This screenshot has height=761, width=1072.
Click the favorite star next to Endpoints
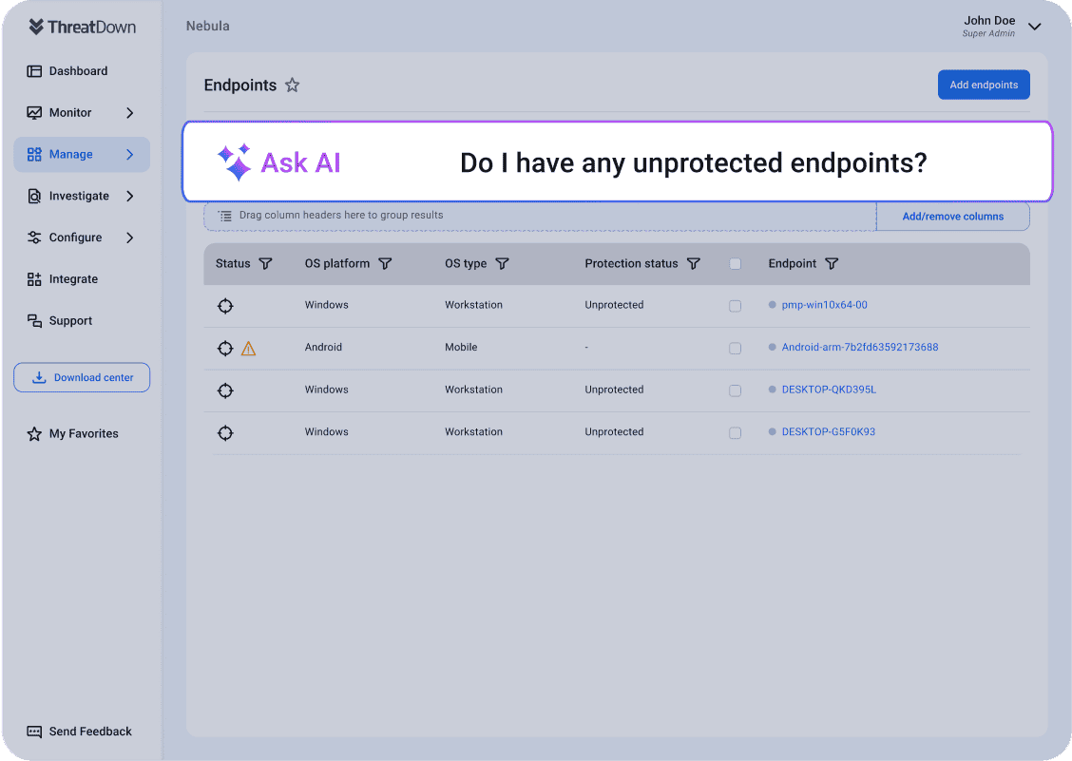click(x=292, y=86)
